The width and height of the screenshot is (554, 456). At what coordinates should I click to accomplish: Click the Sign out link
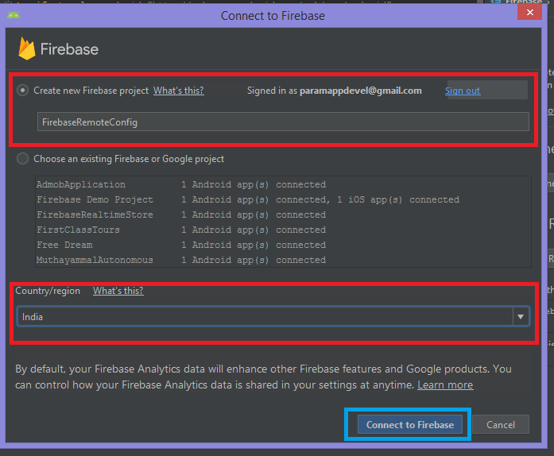pos(463,91)
